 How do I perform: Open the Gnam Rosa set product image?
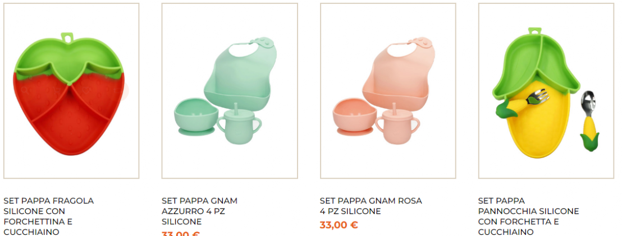click(388, 91)
